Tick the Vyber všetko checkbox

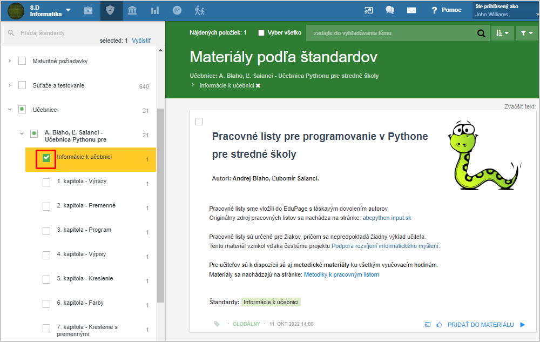pyautogui.click(x=261, y=33)
